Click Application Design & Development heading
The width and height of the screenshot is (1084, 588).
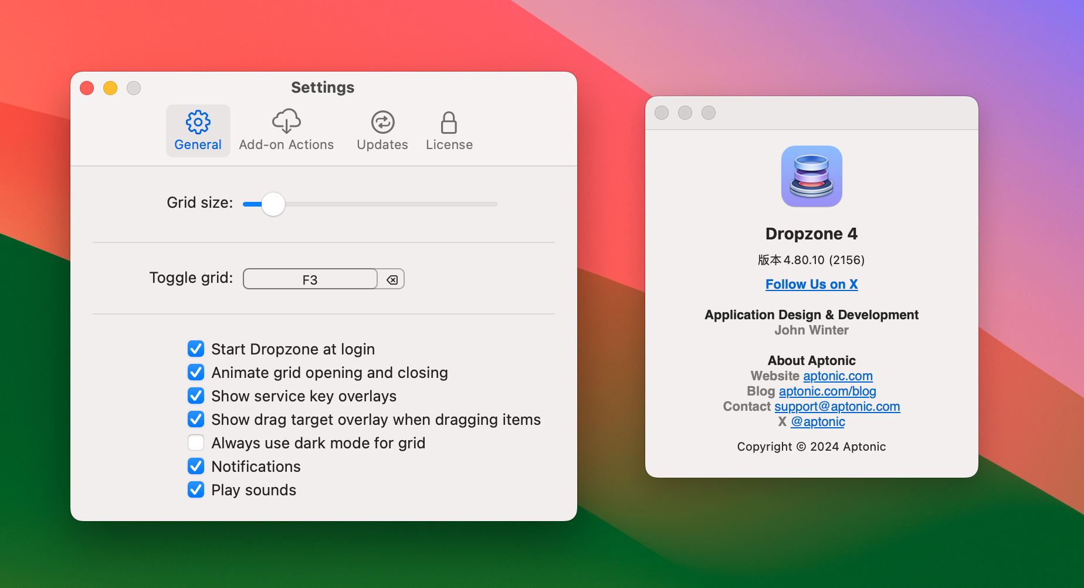(x=811, y=315)
